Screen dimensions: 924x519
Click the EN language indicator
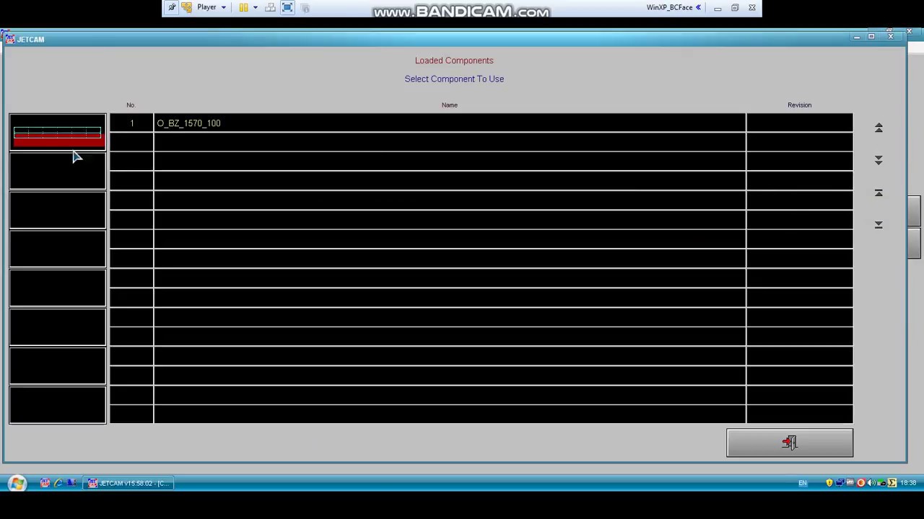click(x=803, y=483)
